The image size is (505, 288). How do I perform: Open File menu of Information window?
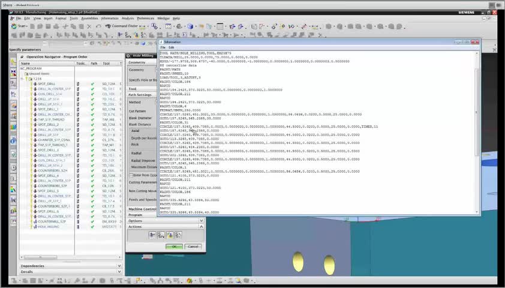(x=163, y=47)
